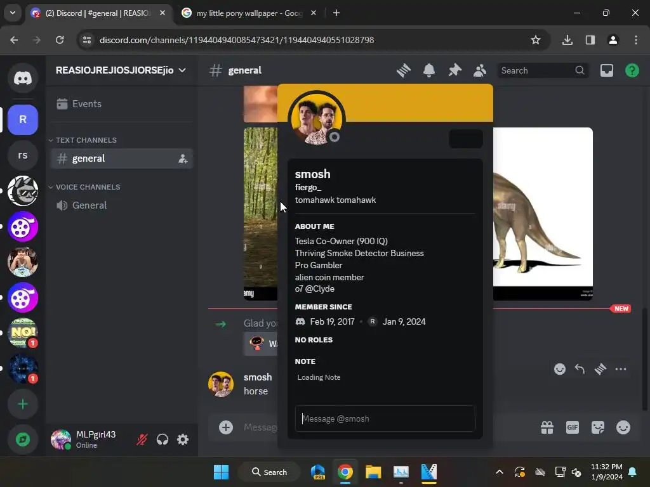650x487 pixels.
Task: Send a gift via gift icon
Action: point(547,427)
